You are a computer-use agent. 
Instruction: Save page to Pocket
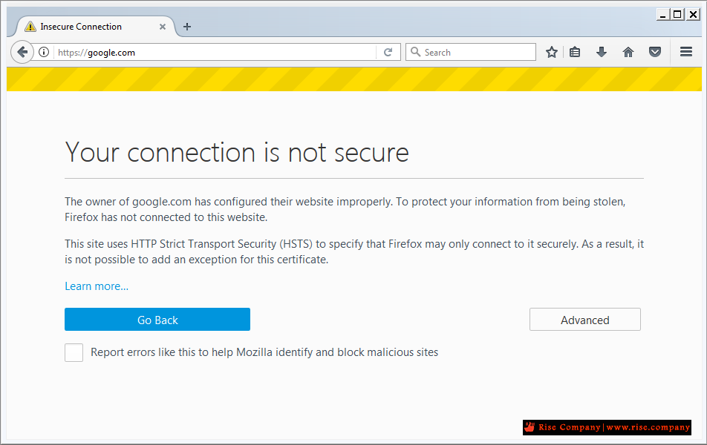655,52
